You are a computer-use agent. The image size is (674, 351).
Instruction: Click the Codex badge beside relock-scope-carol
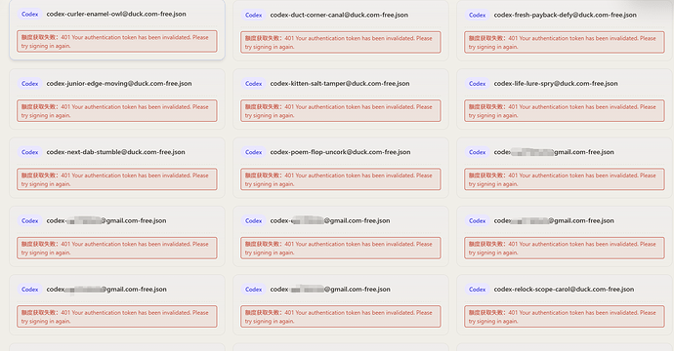477,290
